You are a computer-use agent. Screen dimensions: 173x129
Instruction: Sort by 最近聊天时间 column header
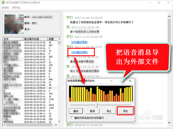click(x=35, y=39)
